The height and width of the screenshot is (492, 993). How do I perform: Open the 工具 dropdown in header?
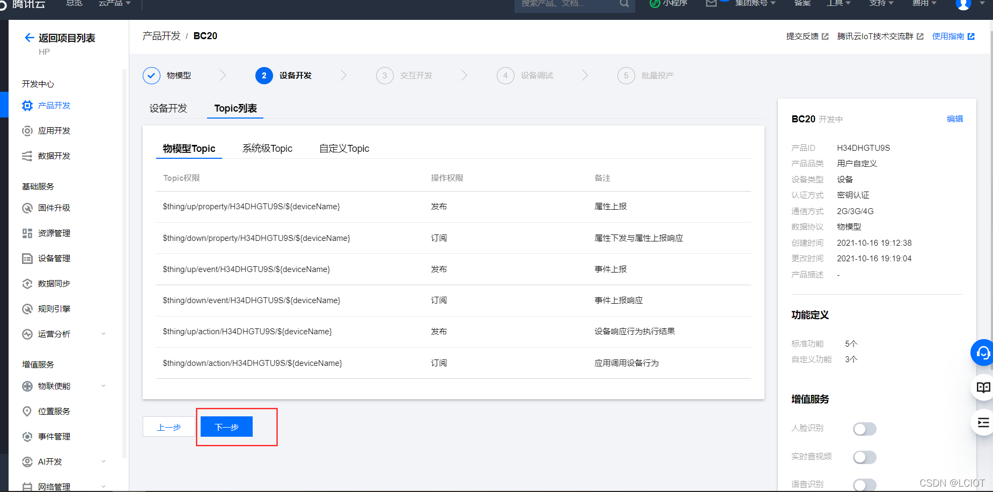pos(838,3)
